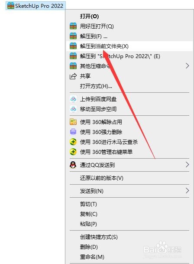Choose 解压到 "SketchUp Pro 2022\" (E)
Image resolution: width=194 pixels, height=264 pixels.
point(120,56)
